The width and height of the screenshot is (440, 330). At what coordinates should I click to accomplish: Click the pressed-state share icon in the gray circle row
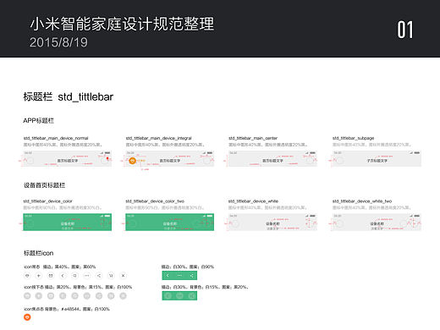click(99, 296)
